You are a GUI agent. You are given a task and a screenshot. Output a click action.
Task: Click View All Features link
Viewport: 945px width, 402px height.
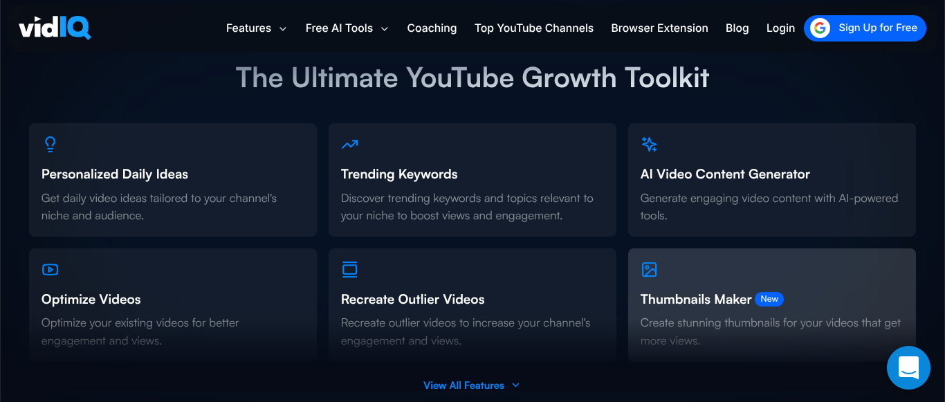(471, 385)
